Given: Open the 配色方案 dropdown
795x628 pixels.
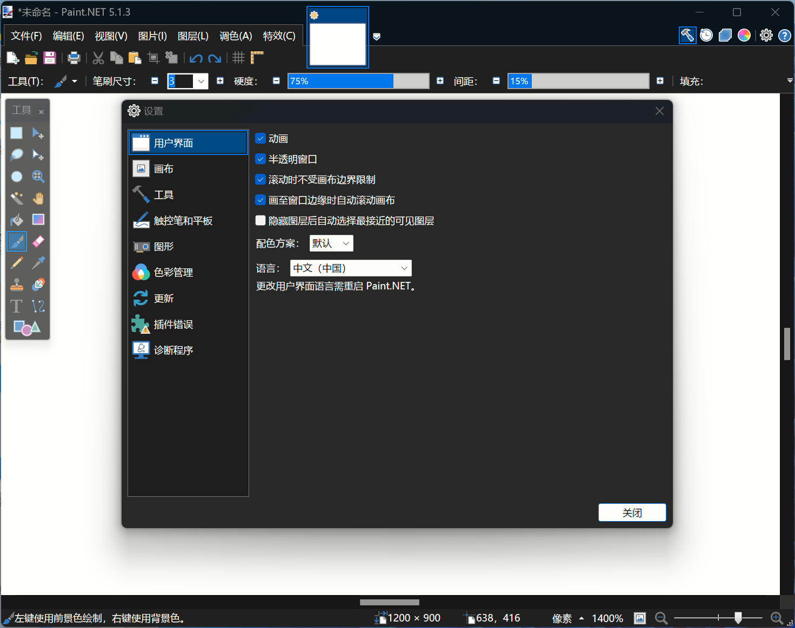Looking at the screenshot, I should click(x=331, y=243).
